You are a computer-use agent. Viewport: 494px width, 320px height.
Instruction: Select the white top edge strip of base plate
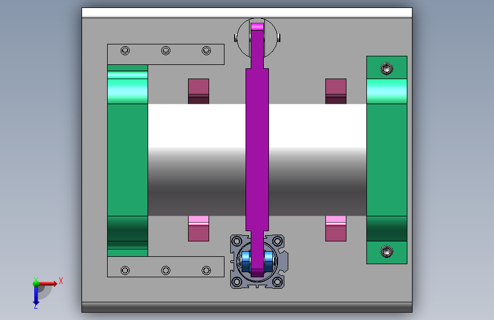point(247,13)
